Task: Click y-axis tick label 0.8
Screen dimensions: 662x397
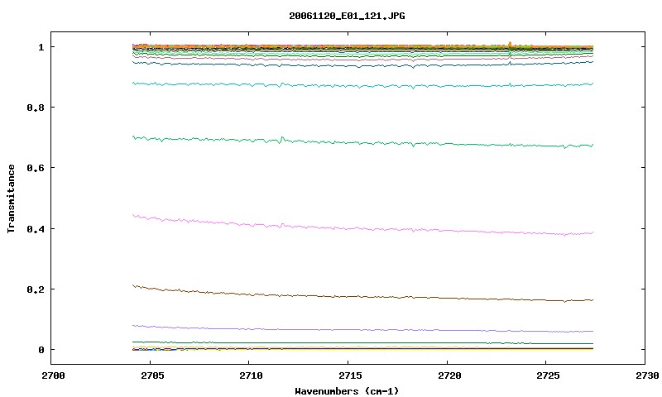Action: point(36,108)
